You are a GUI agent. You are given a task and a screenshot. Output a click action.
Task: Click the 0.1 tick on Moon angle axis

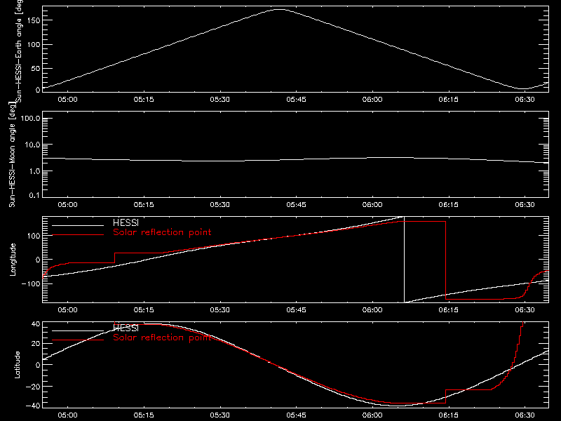click(x=34, y=196)
